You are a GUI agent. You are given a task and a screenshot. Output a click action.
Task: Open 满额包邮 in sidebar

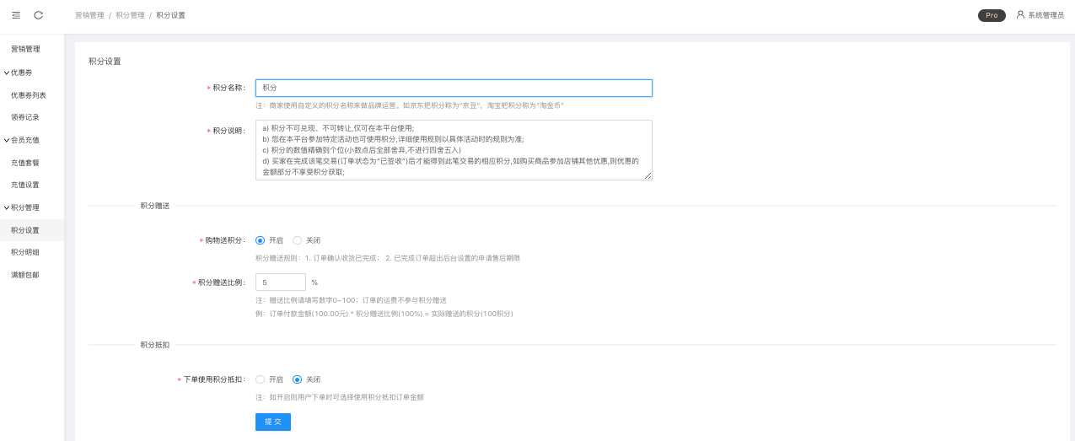(25, 275)
